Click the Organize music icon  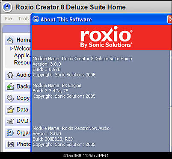click(x=10, y=133)
